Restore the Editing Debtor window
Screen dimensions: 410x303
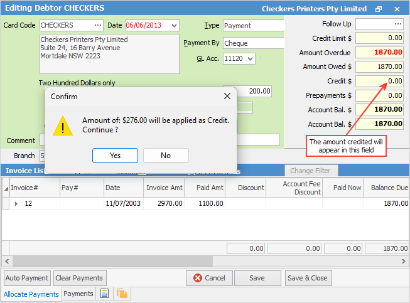(379, 9)
